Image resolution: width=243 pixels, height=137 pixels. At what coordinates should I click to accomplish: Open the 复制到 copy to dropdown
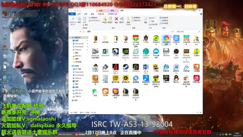[x=110, y=20]
